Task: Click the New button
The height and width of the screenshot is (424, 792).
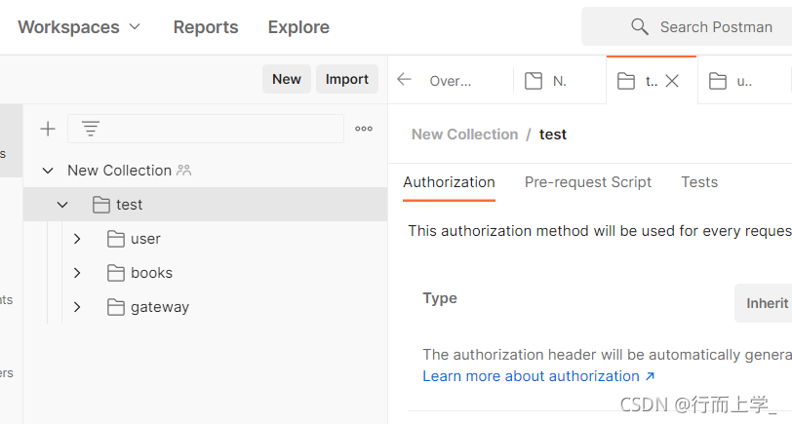Action: 287,79
